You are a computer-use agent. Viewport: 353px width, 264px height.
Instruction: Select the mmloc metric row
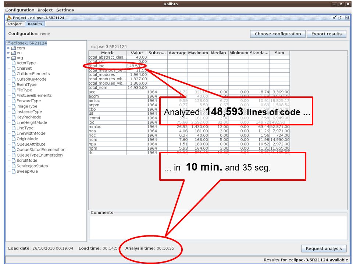[x=189, y=126]
